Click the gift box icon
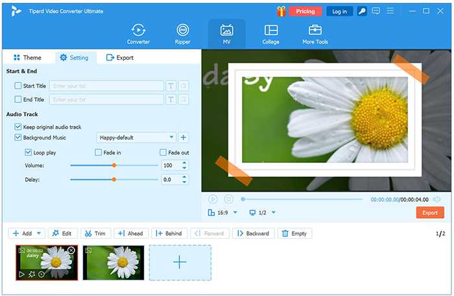Viewport: 454px width, 296px height. [x=281, y=11]
